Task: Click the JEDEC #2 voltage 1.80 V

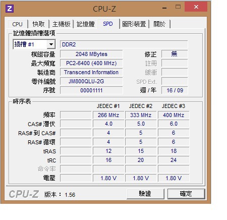Action: (x=141, y=178)
